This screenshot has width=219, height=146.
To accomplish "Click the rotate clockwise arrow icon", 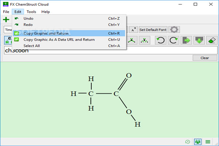I will (174, 40).
